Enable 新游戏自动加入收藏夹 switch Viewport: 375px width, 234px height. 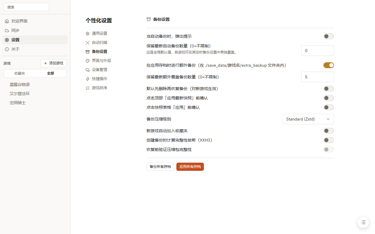point(328,131)
